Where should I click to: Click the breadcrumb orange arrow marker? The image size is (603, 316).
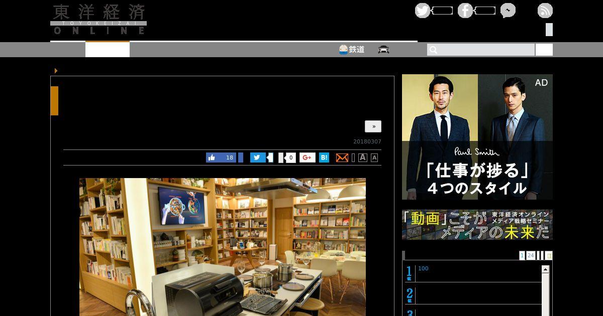click(x=56, y=71)
